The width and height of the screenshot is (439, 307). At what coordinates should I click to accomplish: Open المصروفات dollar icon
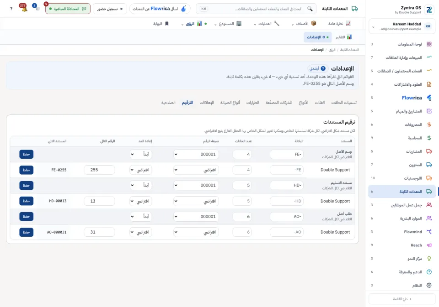[429, 125]
